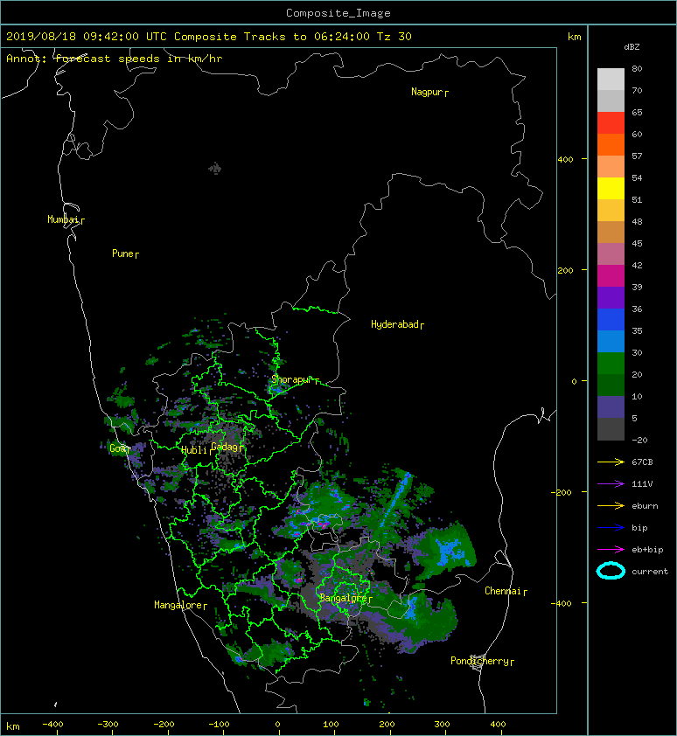Screen dimensions: 677x736
Task: Select the 65 dBZ red swatch
Action: coord(611,122)
